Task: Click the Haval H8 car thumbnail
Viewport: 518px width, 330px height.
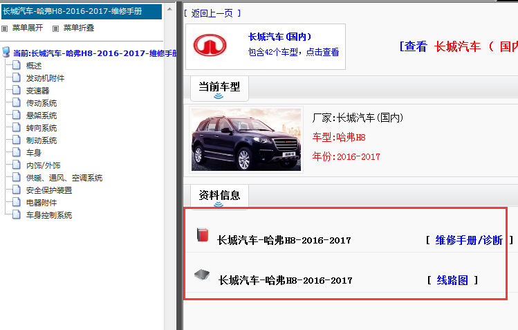Action: [246, 139]
